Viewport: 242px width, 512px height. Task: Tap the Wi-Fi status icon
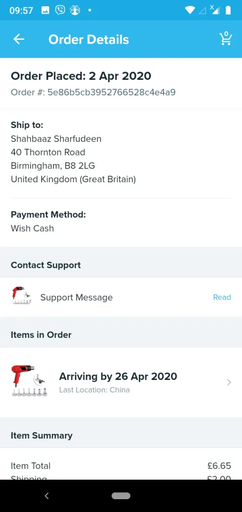coord(189,10)
